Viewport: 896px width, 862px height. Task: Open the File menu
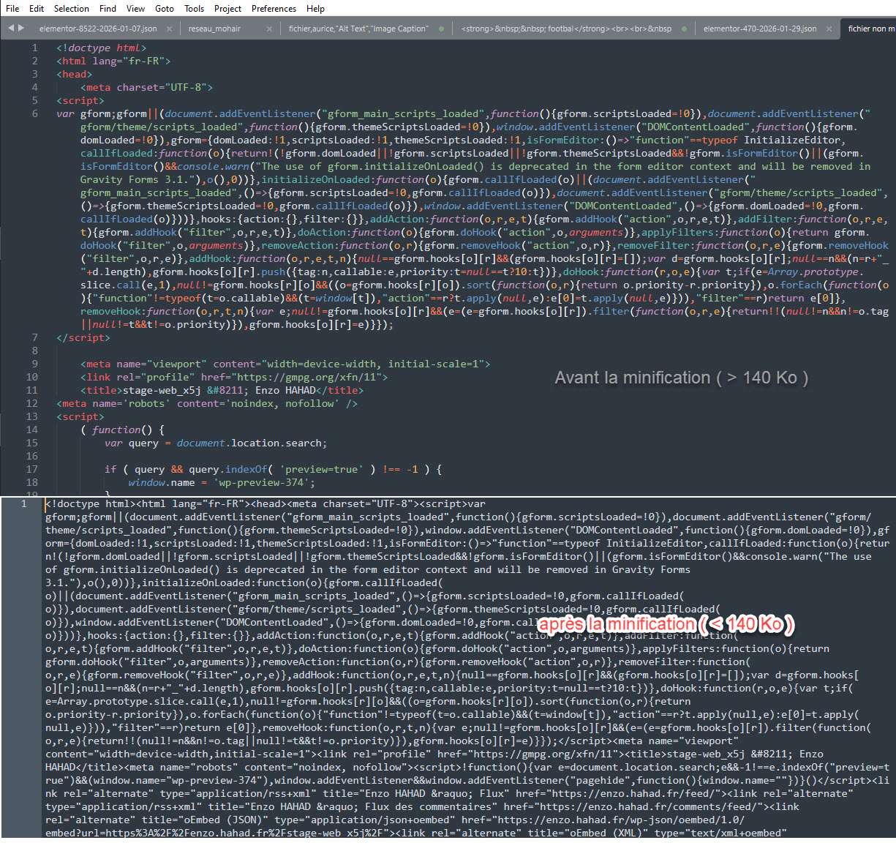pyautogui.click(x=12, y=8)
